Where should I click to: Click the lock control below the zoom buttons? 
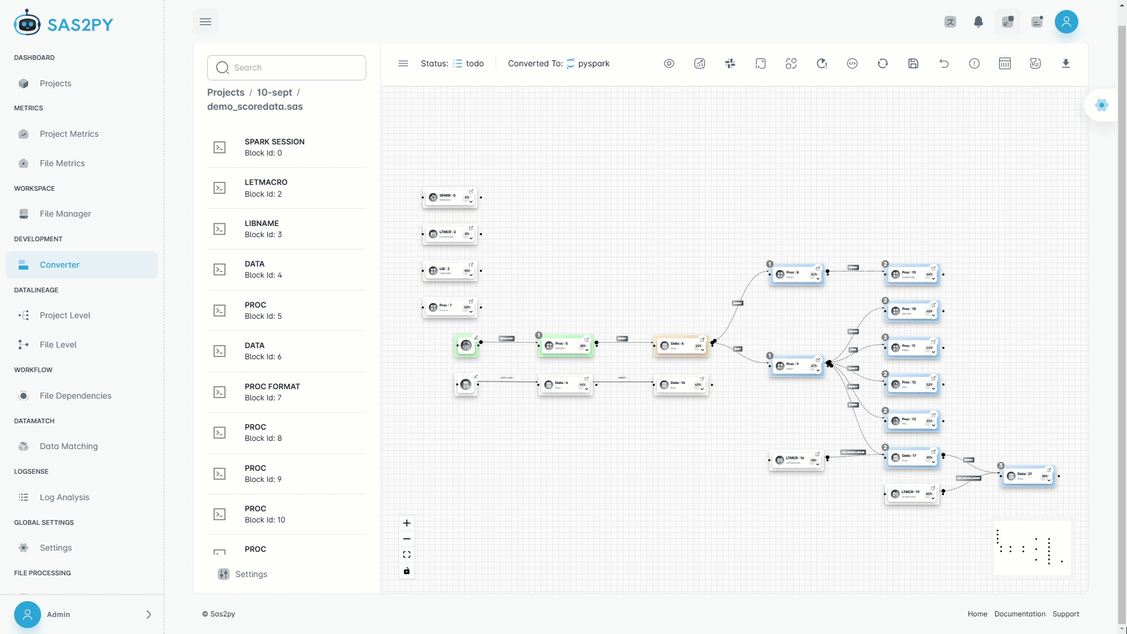[407, 571]
